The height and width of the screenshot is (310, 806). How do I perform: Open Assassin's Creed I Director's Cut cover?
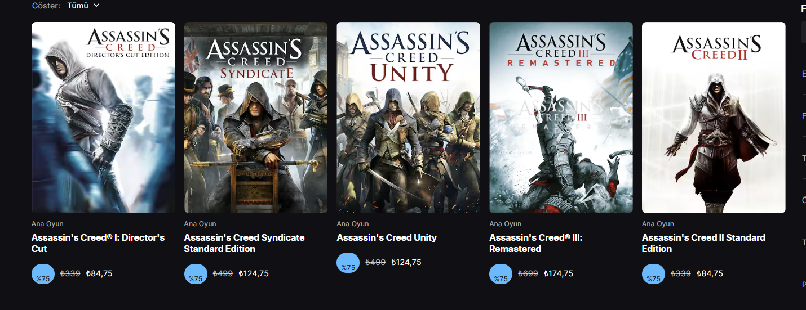pos(103,118)
